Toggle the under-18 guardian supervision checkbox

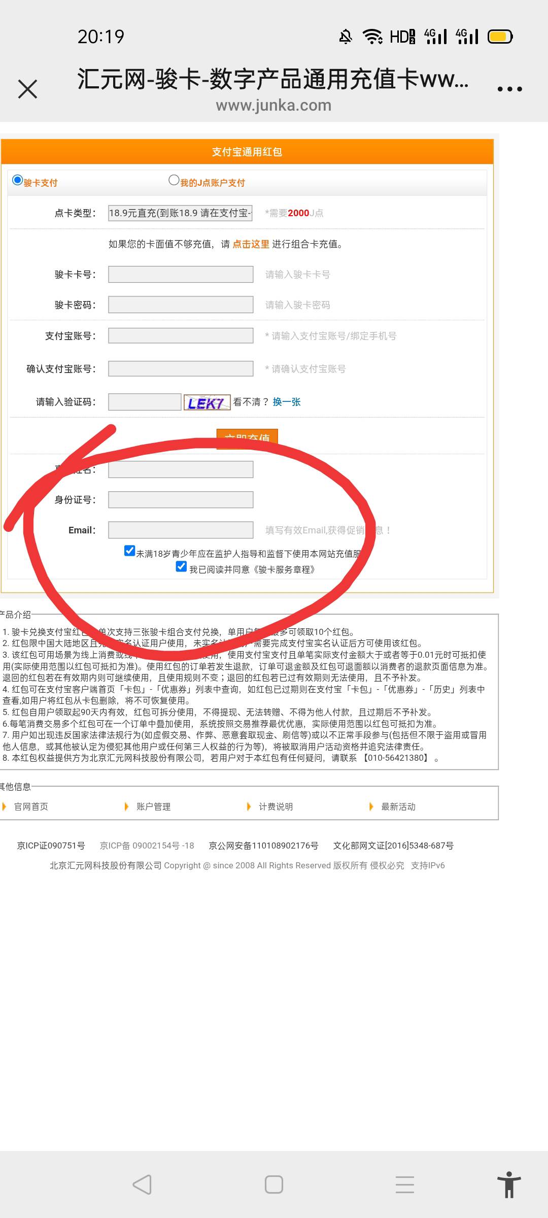click(130, 551)
